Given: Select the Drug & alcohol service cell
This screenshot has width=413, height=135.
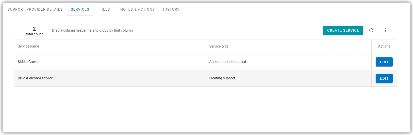Looking at the screenshot, I should [x=35, y=78].
